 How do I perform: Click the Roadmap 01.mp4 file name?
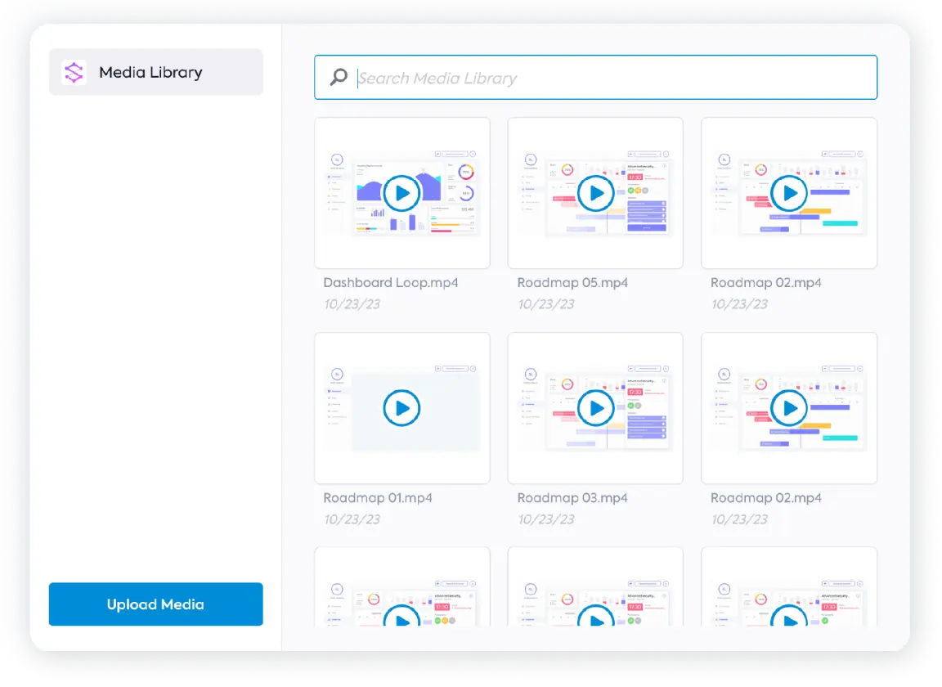pyautogui.click(x=378, y=498)
